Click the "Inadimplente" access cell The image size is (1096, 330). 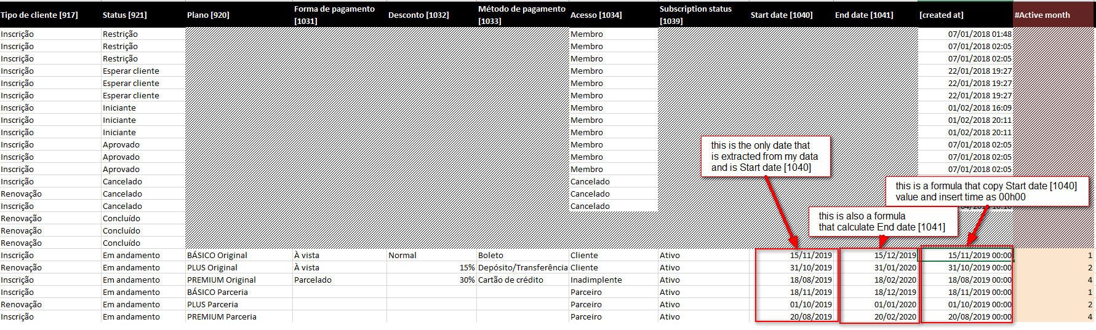(x=596, y=280)
